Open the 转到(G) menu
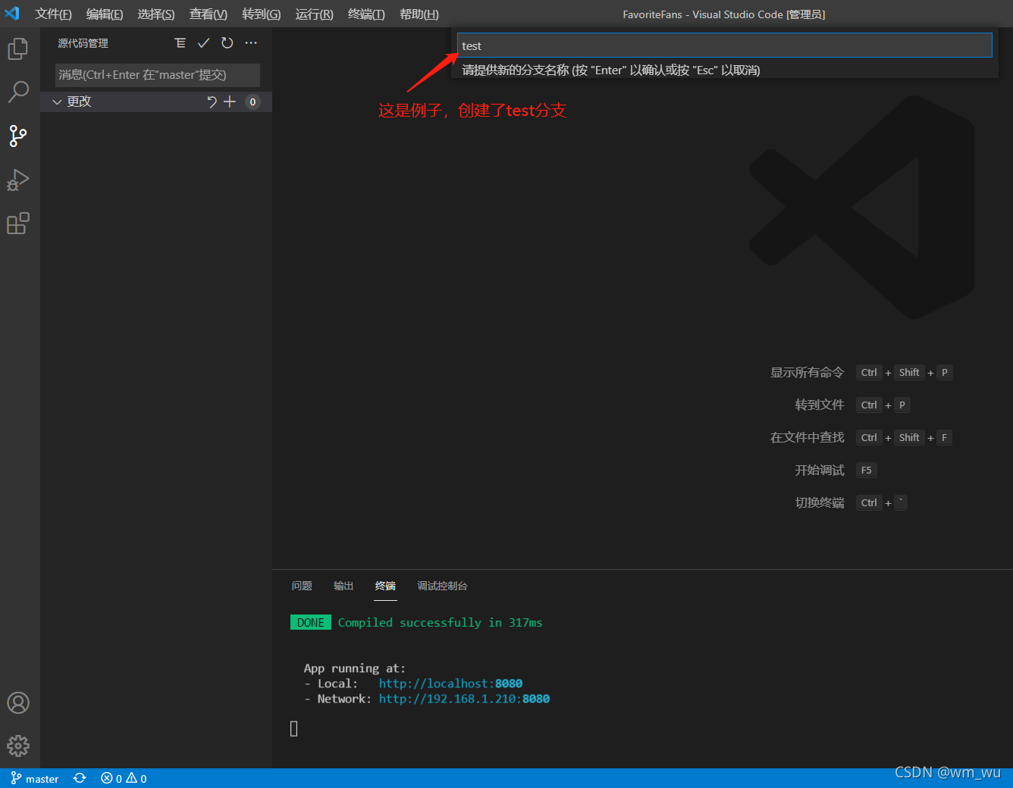 click(262, 14)
